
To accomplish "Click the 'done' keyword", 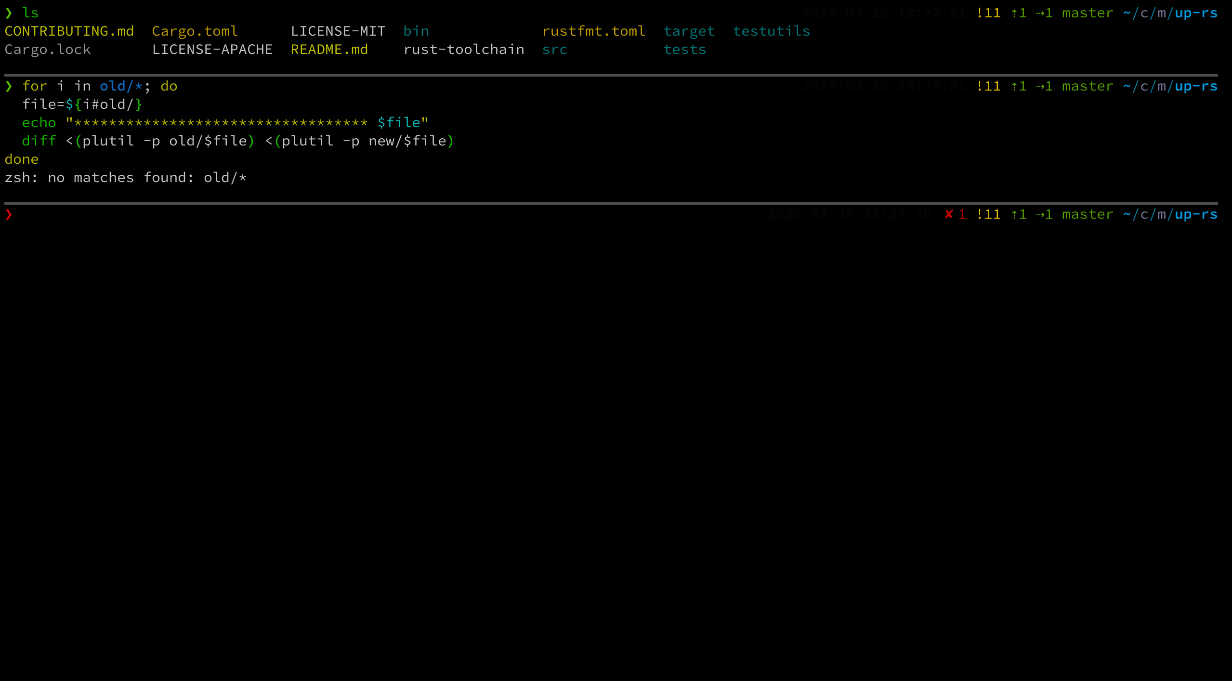I will [x=22, y=159].
